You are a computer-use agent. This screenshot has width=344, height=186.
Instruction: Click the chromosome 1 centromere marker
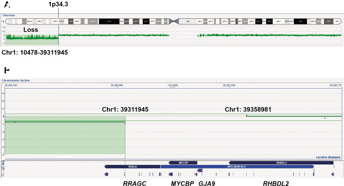tap(174, 21)
